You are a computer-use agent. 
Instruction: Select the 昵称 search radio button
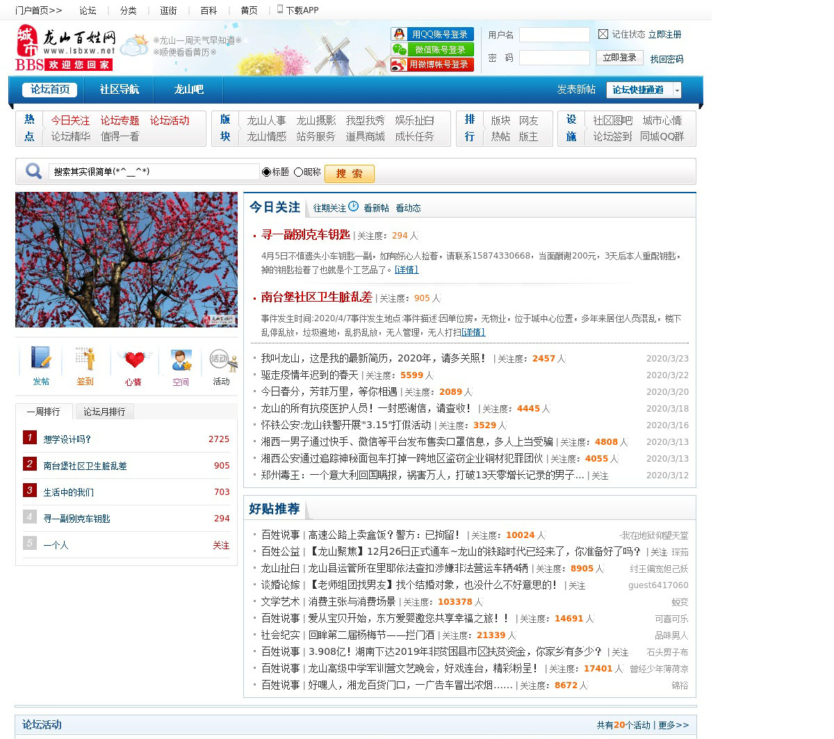(298, 172)
